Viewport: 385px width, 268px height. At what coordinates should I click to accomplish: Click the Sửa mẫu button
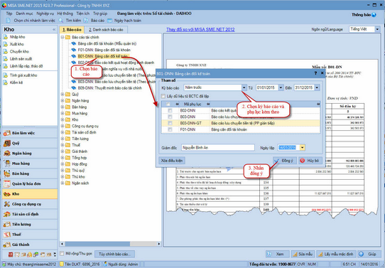(303, 254)
